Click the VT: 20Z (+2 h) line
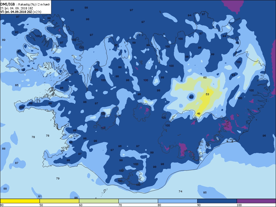 (x=21, y=12)
